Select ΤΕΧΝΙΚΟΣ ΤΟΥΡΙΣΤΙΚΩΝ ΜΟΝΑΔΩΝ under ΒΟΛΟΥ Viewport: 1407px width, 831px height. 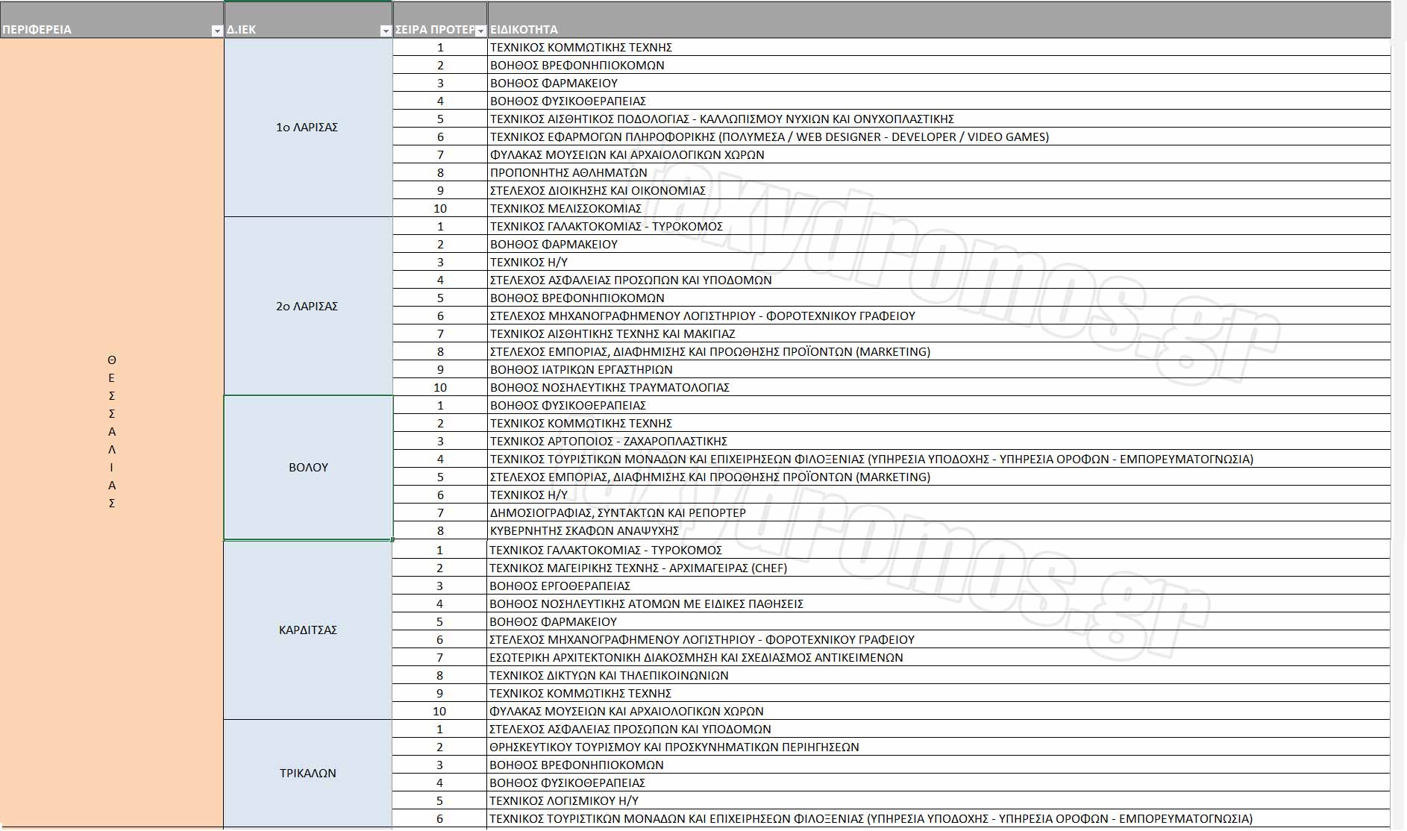pos(939,459)
